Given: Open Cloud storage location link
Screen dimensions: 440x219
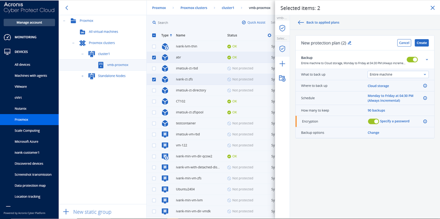Looking at the screenshot, I should tap(378, 86).
